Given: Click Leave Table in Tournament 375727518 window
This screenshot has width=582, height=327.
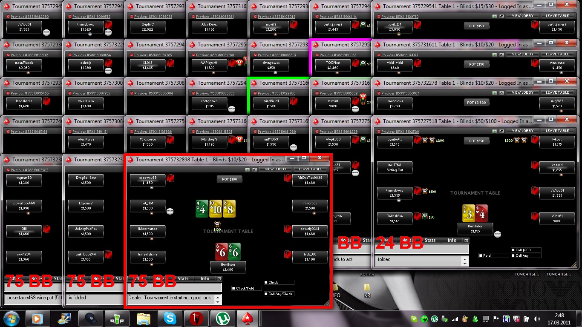Looking at the screenshot, I should [557, 131].
